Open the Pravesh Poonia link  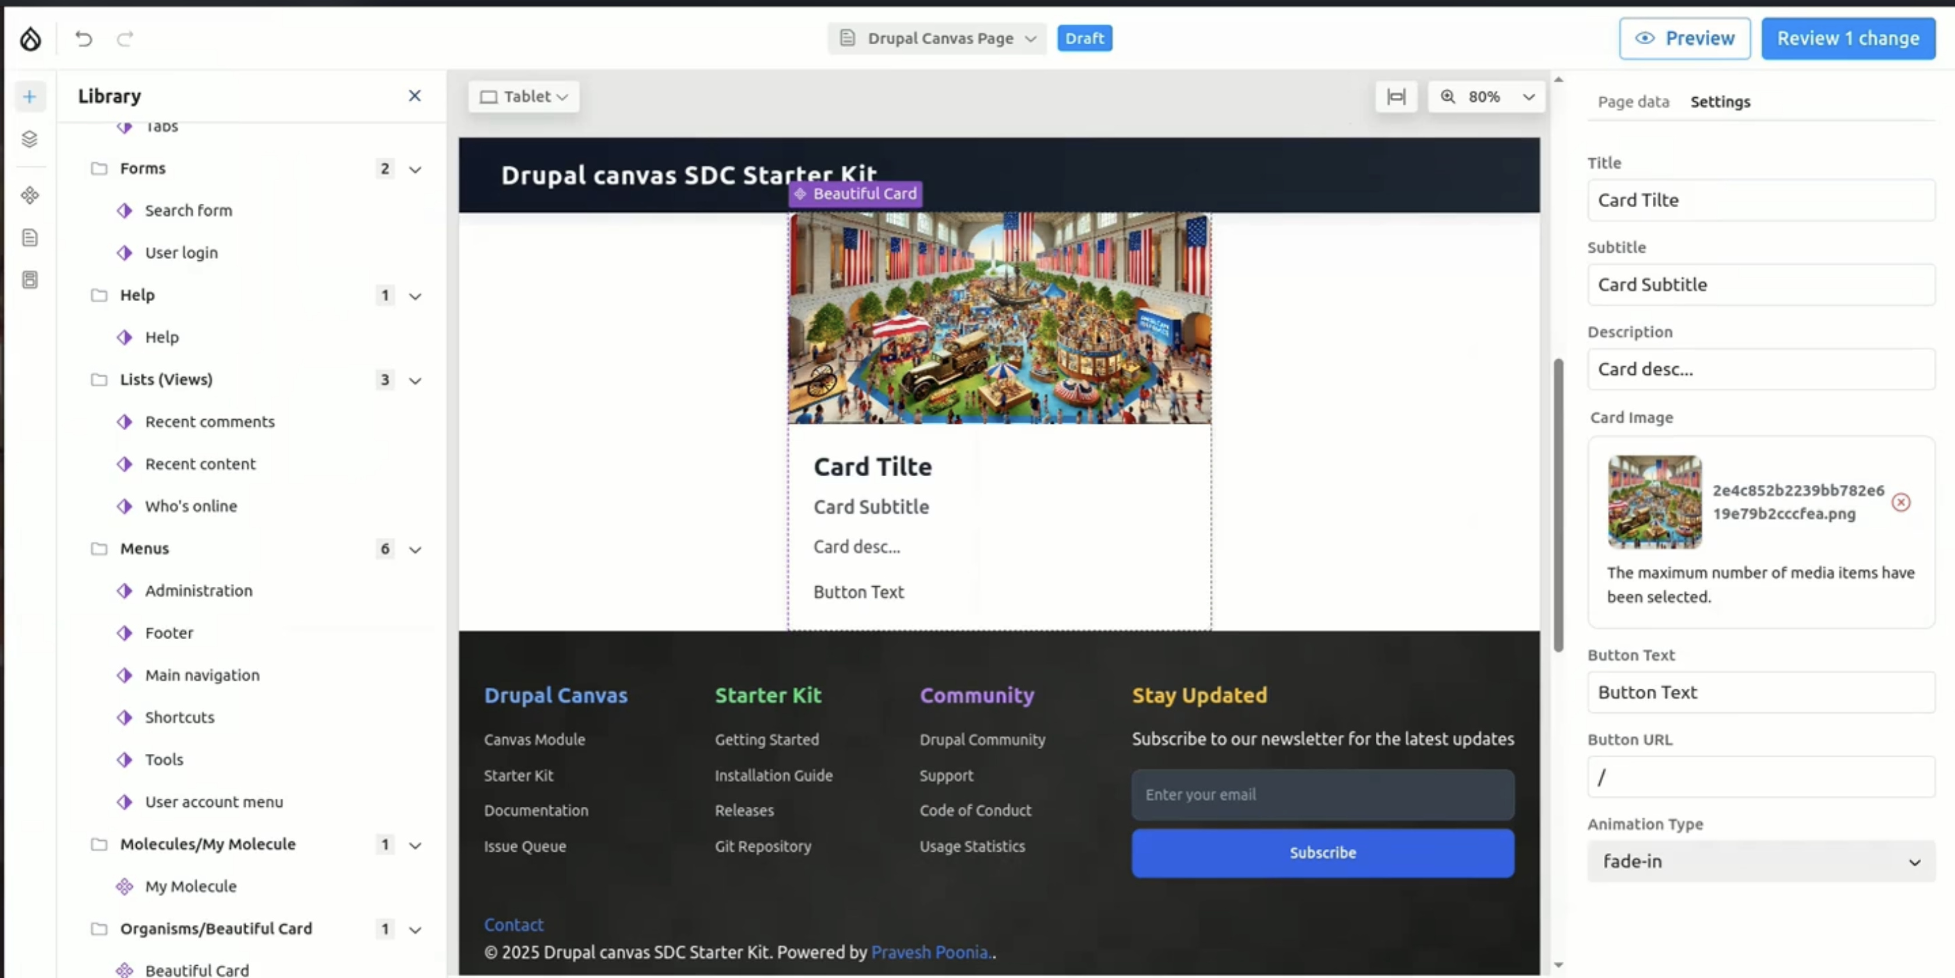point(929,952)
